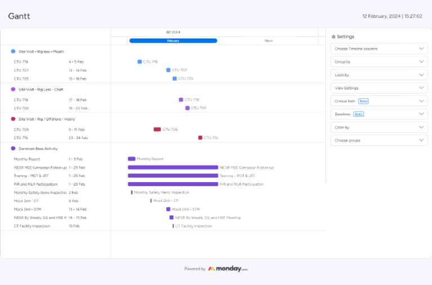The height and width of the screenshot is (285, 432).
Task: Expand the Critical Path section
Action: 379,101
